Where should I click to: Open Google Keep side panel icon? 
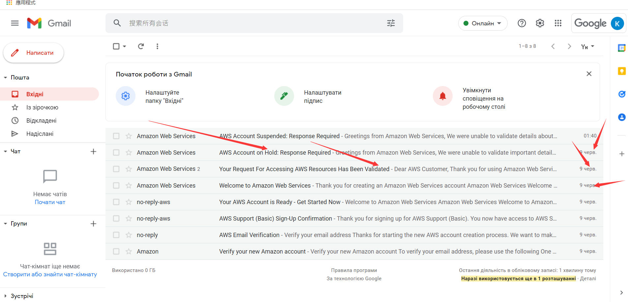pos(621,71)
